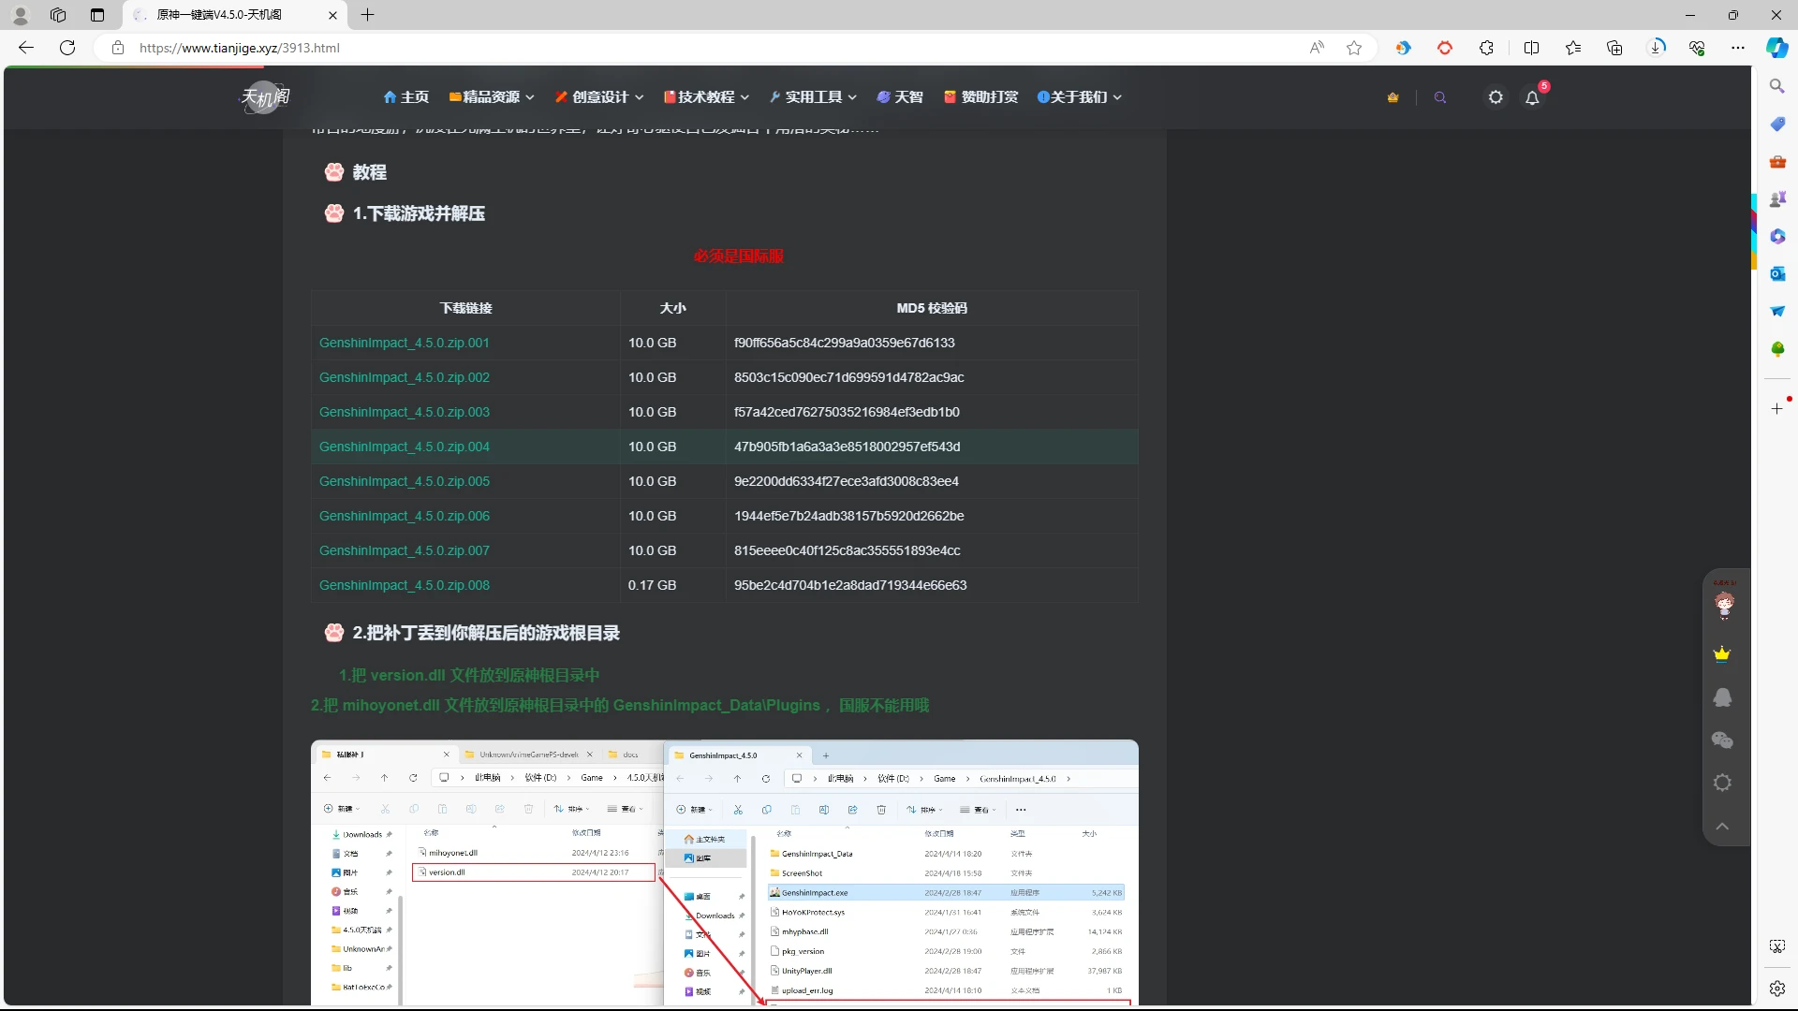The image size is (1798, 1011).
Task: Open sidebar search icon
Action: [x=1776, y=86]
